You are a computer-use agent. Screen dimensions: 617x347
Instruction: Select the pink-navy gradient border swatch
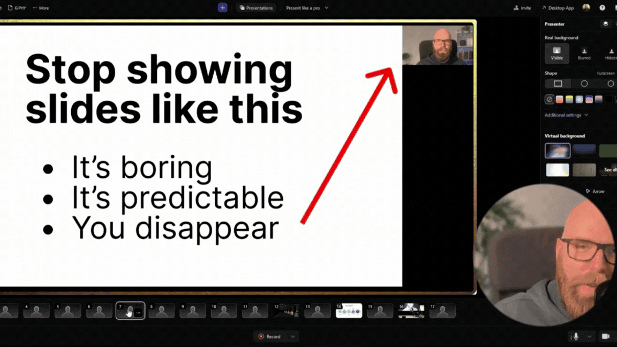pyautogui.click(x=598, y=99)
